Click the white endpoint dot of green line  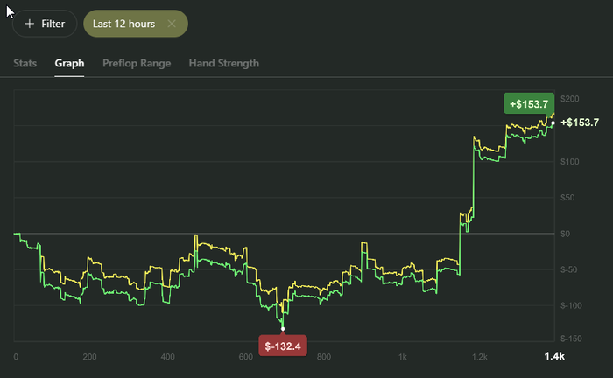pos(553,123)
